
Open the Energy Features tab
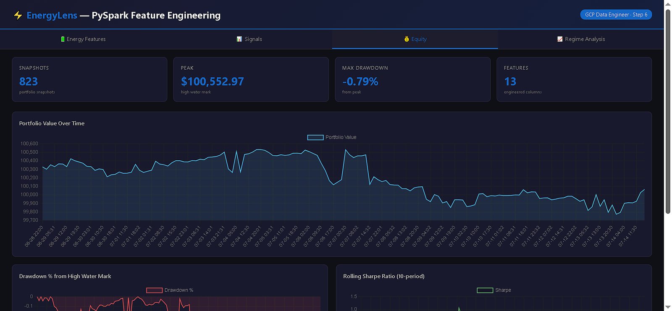pyautogui.click(x=83, y=39)
